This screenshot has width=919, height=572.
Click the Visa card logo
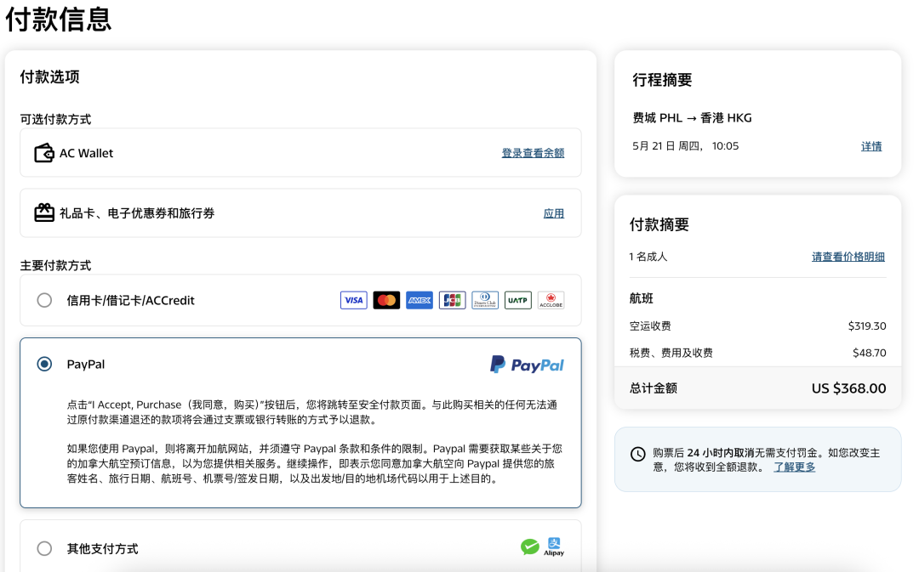(x=353, y=300)
